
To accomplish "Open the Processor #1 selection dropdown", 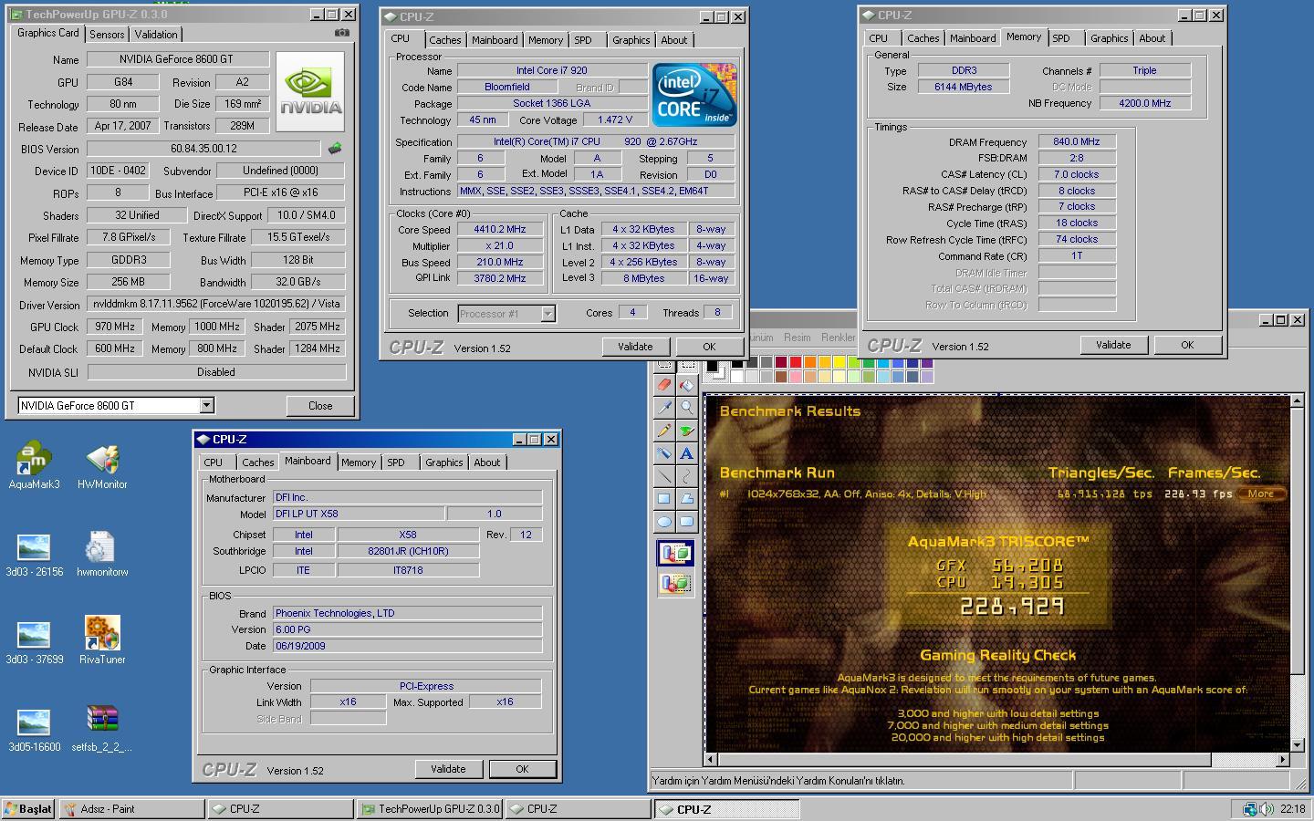I will 547,314.
